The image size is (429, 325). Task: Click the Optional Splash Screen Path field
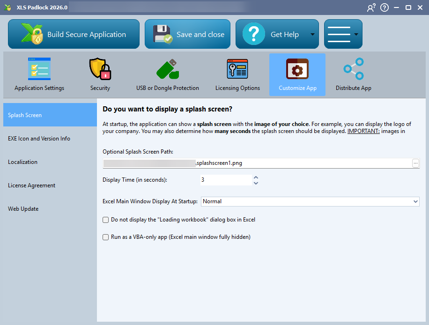coord(257,163)
